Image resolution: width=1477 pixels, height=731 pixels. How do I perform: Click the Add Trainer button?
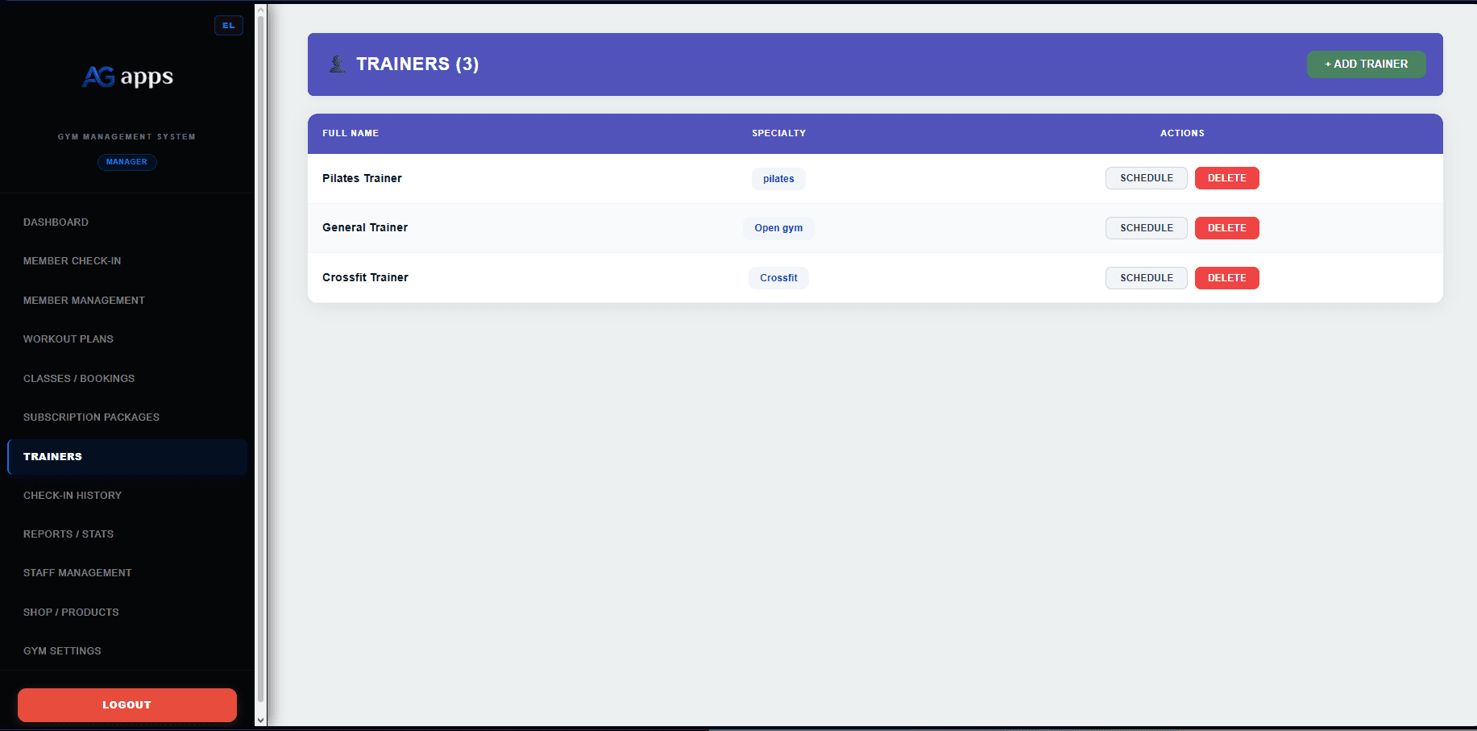pos(1366,64)
